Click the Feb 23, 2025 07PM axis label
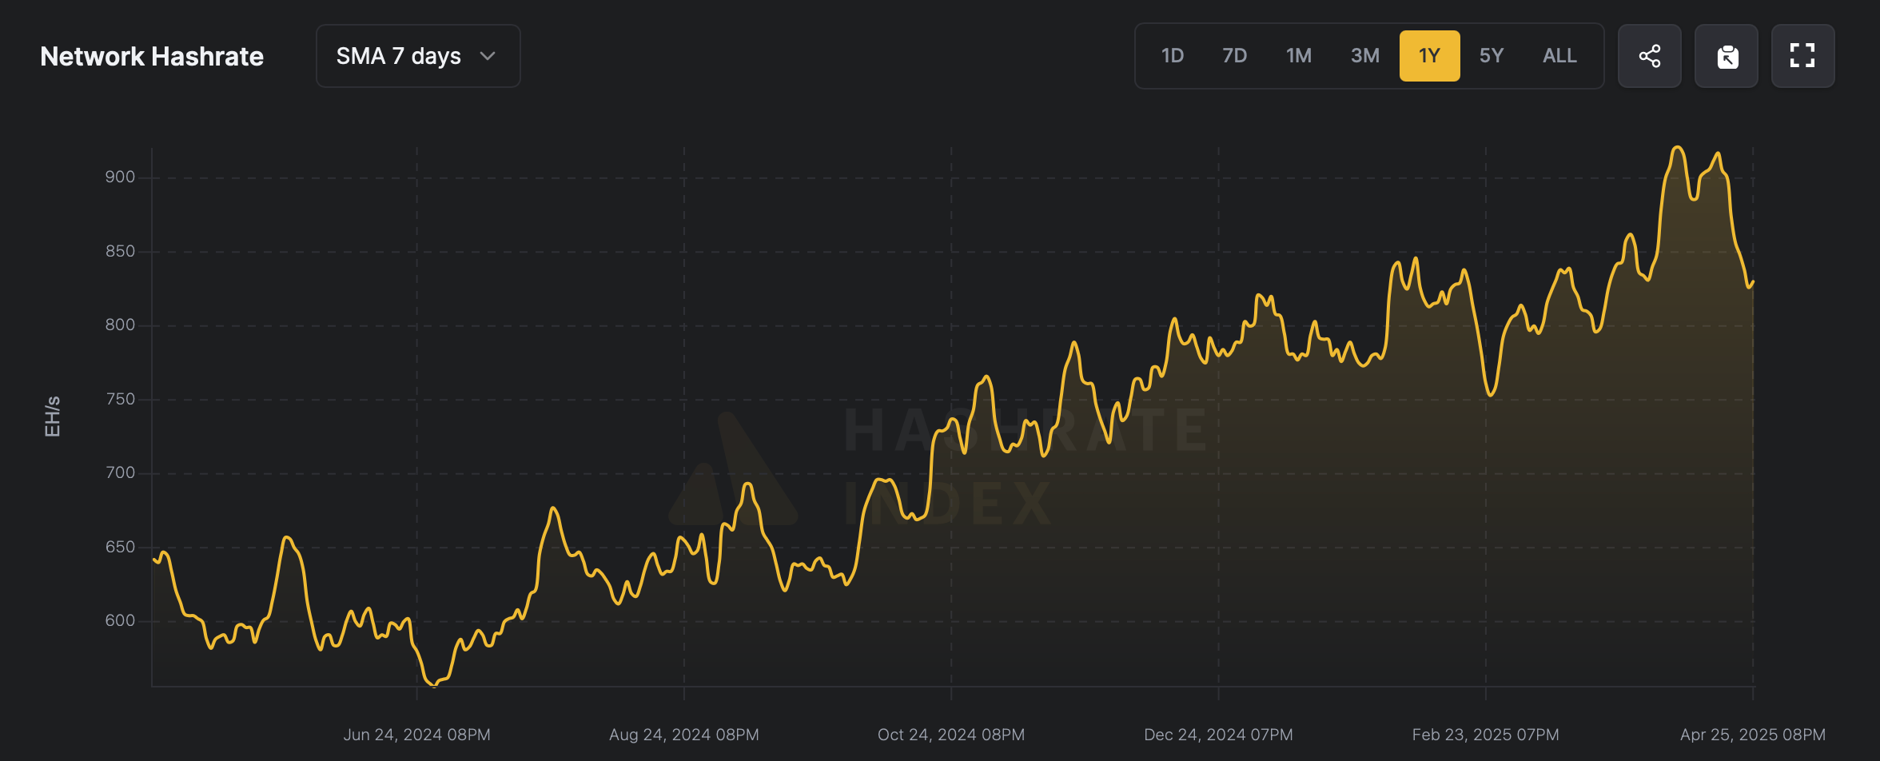1880x761 pixels. pos(1485,734)
